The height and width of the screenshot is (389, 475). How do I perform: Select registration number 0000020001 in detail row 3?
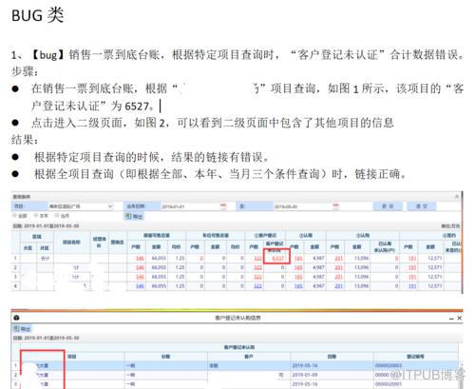coord(389,384)
